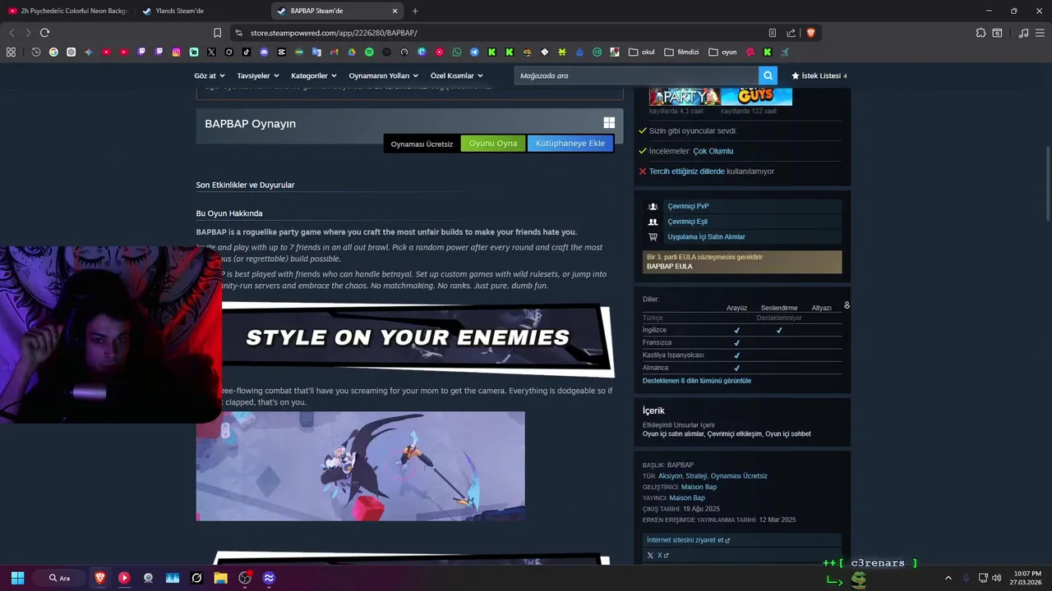Open the Windows Start menu

tap(17, 578)
